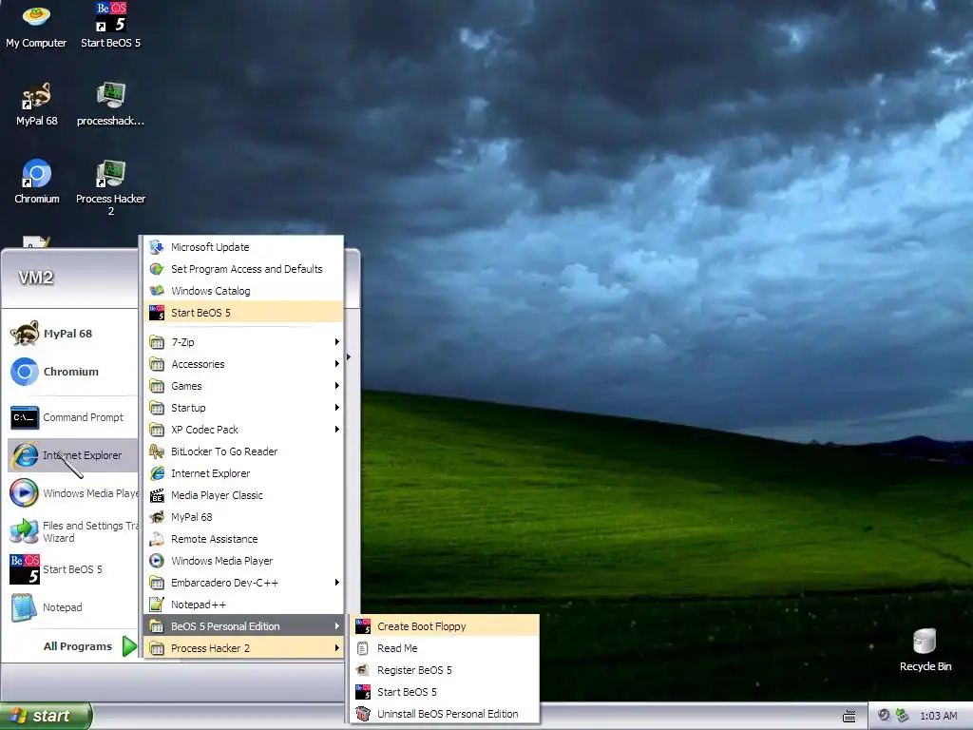Image resolution: width=973 pixels, height=730 pixels.
Task: Launch Start BeOS 5 in recent programs list
Action: click(72, 569)
